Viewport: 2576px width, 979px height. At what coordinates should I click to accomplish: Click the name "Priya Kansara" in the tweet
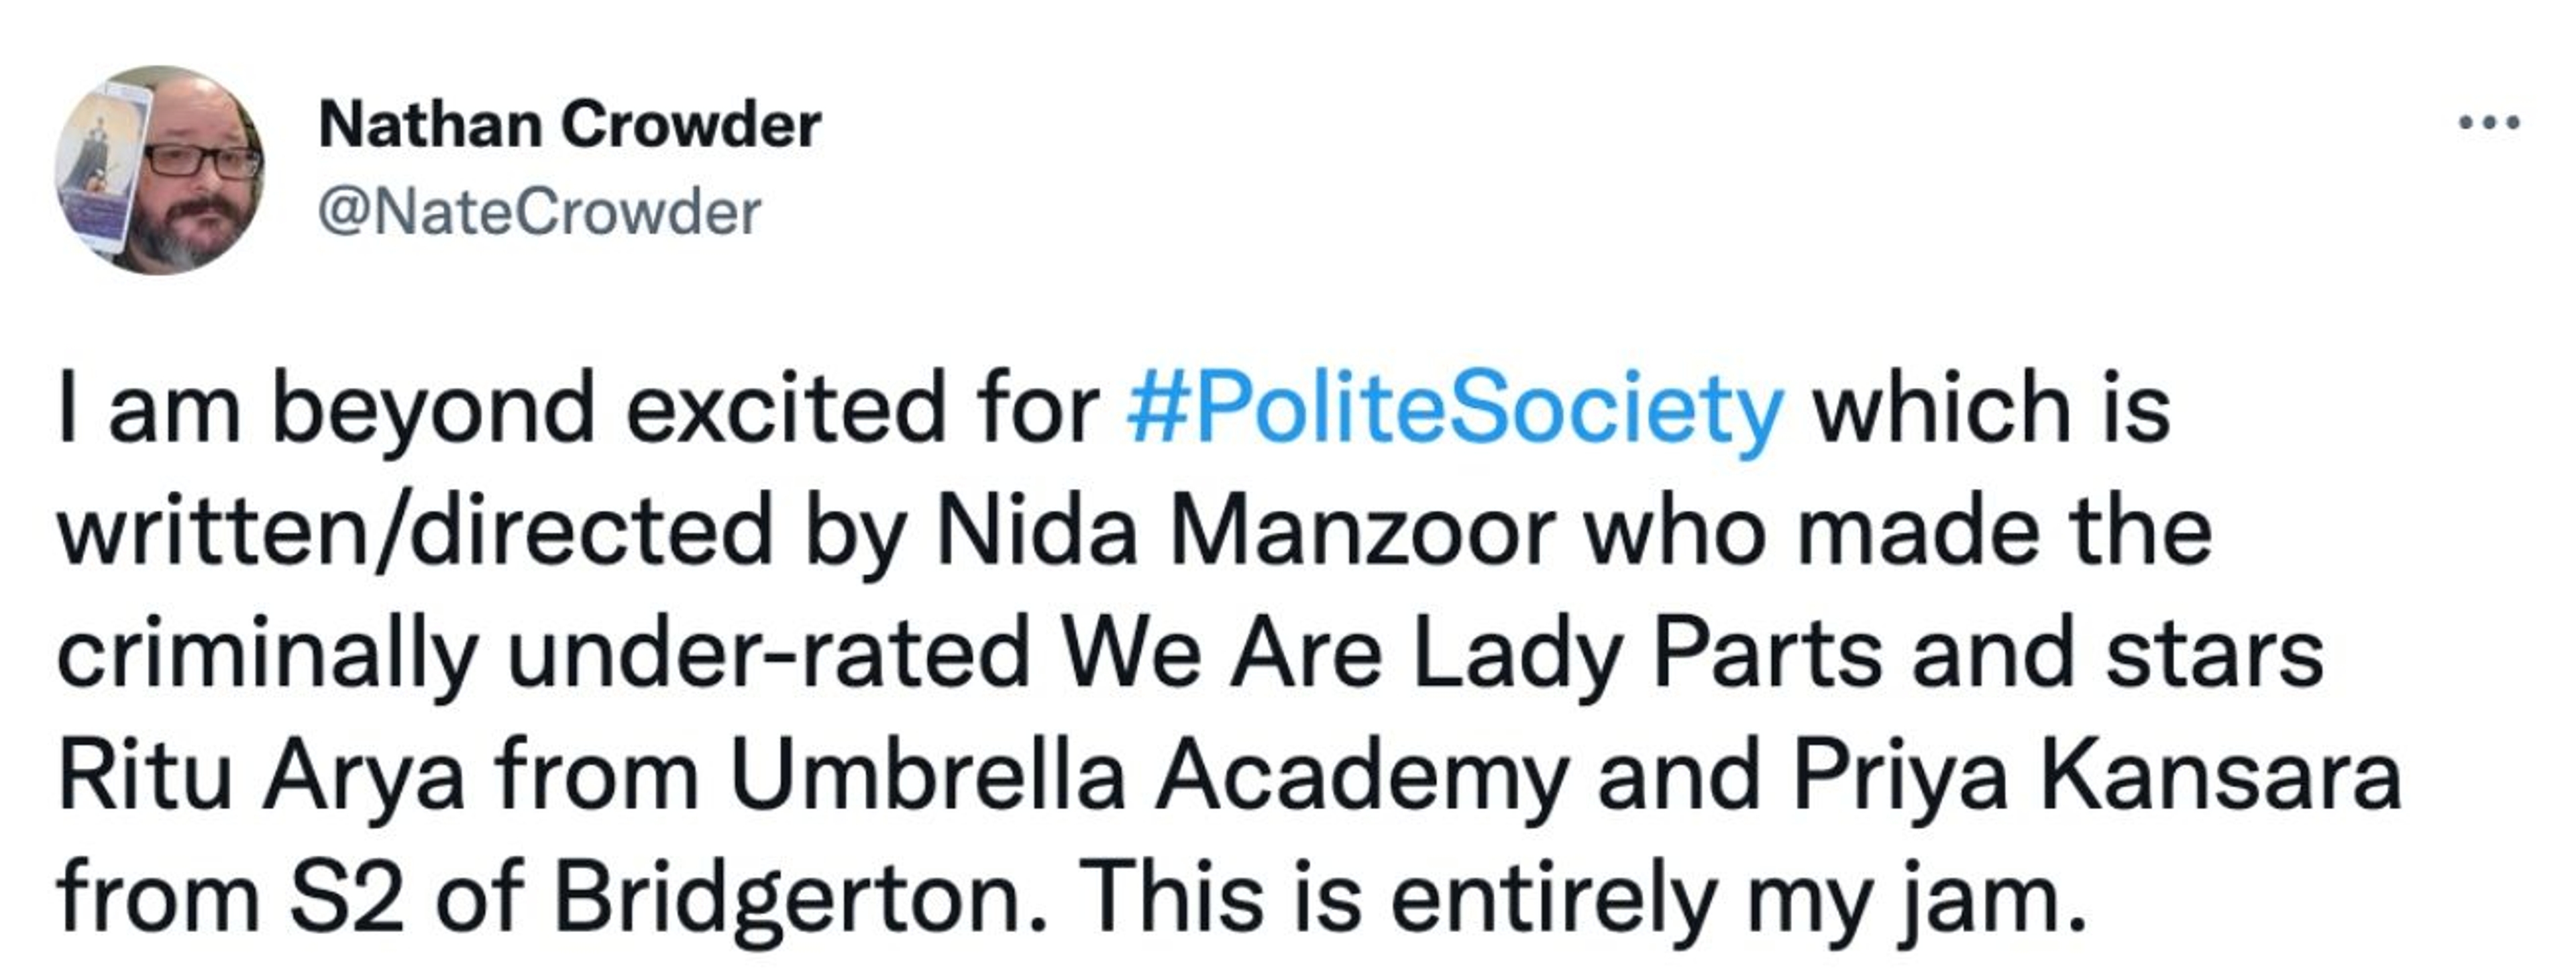click(x=2096, y=776)
